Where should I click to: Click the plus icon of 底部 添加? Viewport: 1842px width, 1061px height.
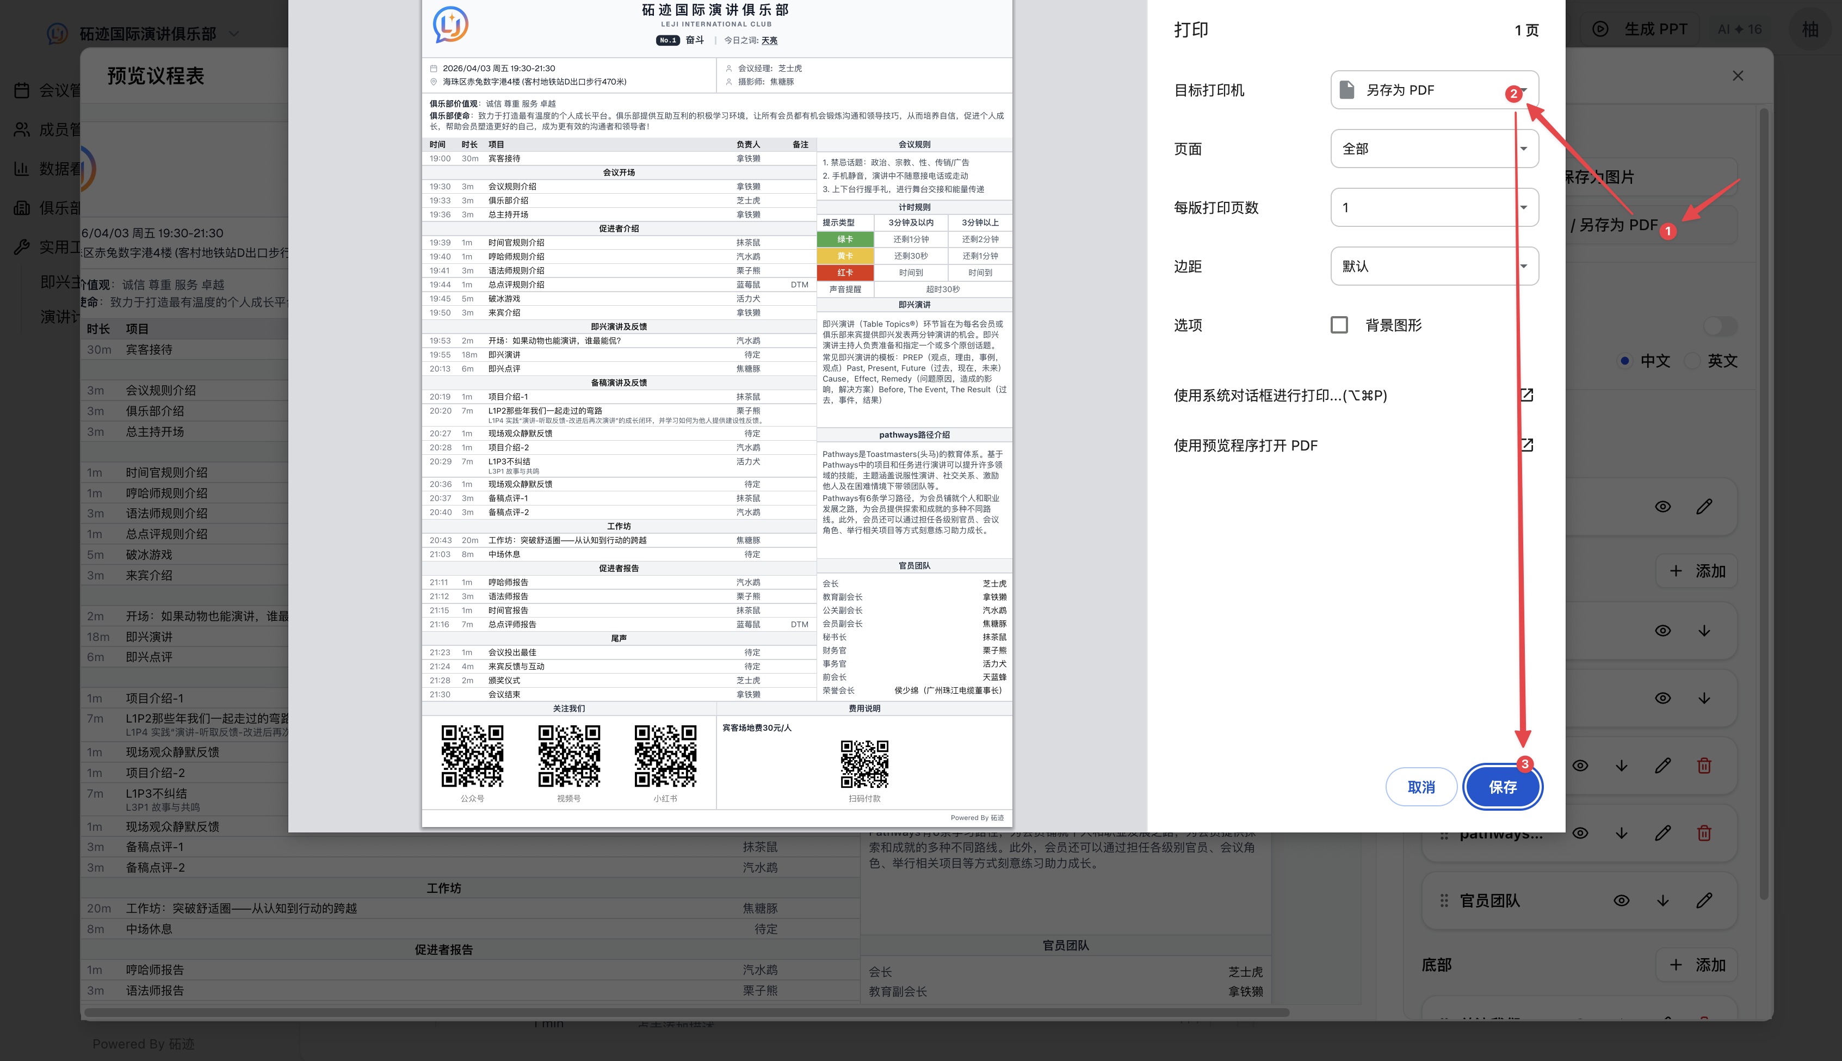click(x=1676, y=965)
